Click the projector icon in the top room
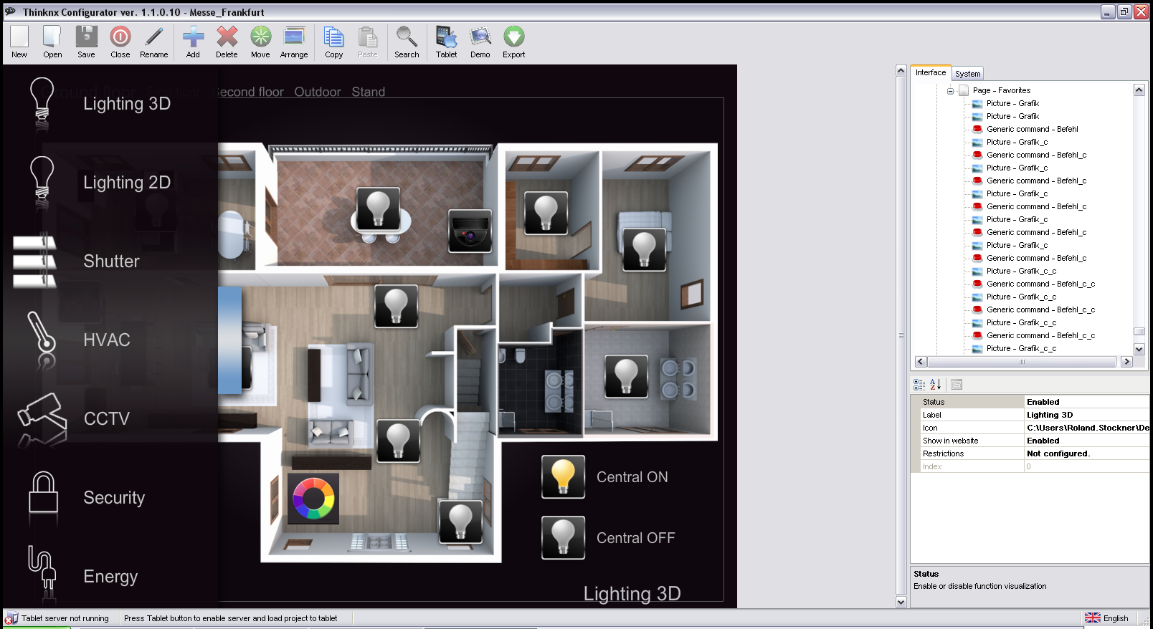Image resolution: width=1153 pixels, height=629 pixels. [x=470, y=231]
